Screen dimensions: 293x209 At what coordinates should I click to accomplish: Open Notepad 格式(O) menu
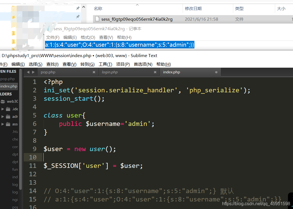tap(88, 37)
